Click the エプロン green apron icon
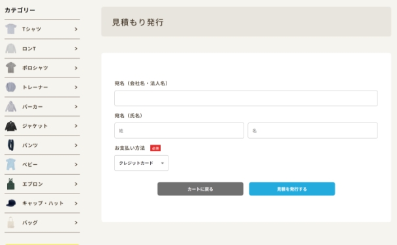397x245 pixels. coord(11,184)
